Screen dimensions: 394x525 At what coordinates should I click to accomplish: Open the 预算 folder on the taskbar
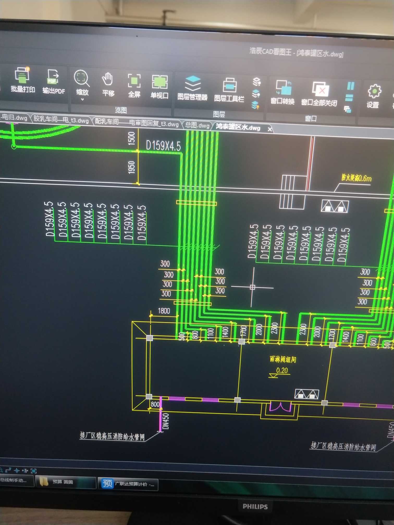click(x=65, y=482)
